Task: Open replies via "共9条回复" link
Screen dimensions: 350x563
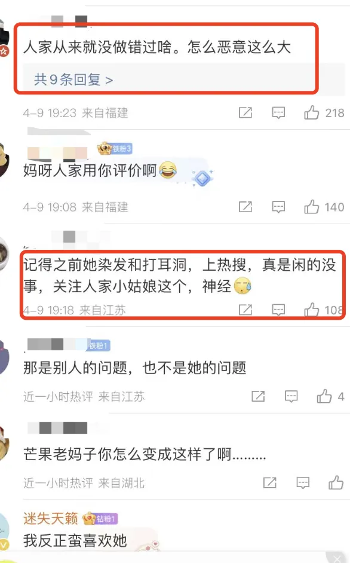Action: pos(73,79)
